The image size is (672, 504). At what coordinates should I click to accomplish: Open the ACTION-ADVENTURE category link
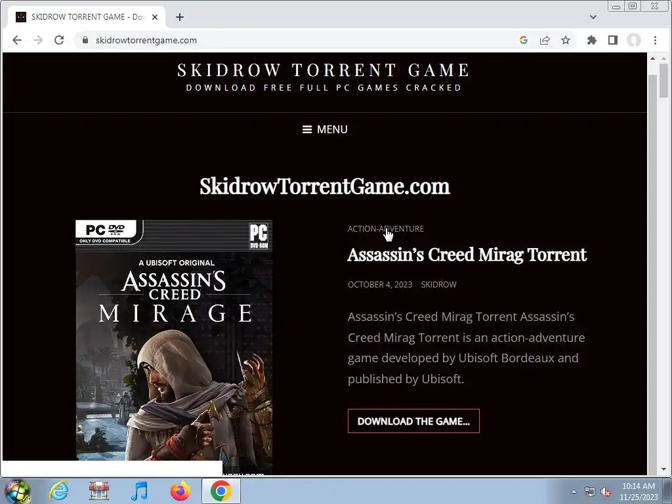pos(385,229)
